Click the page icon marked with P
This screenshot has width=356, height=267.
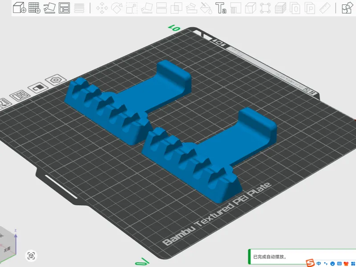(x=310, y=8)
